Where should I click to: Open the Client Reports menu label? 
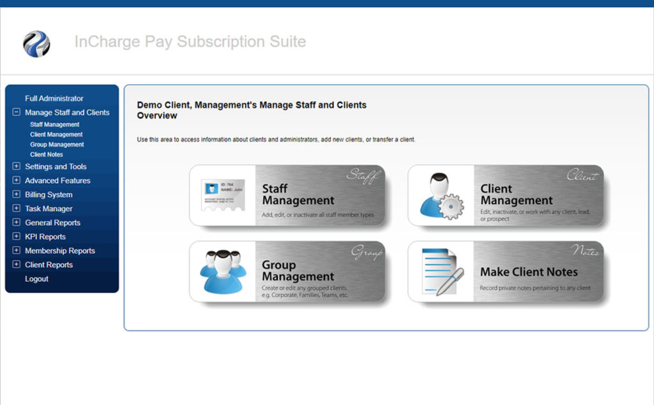coord(49,265)
